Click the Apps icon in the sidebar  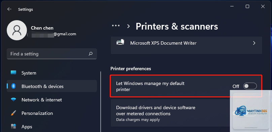13,126
